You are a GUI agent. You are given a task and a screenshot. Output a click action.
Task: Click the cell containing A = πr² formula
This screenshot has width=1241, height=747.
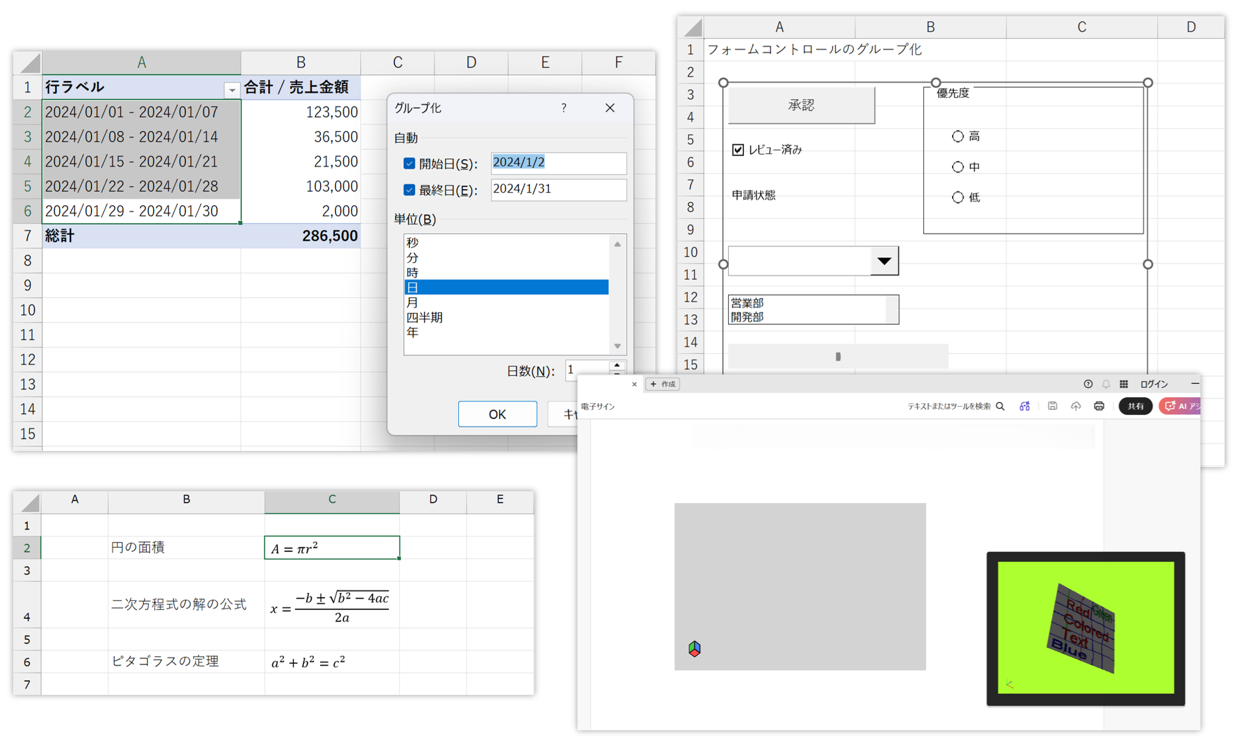pyautogui.click(x=331, y=548)
